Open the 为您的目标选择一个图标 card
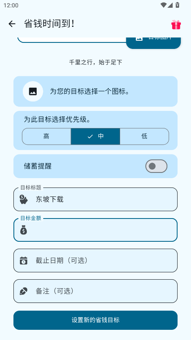 (x=95, y=91)
